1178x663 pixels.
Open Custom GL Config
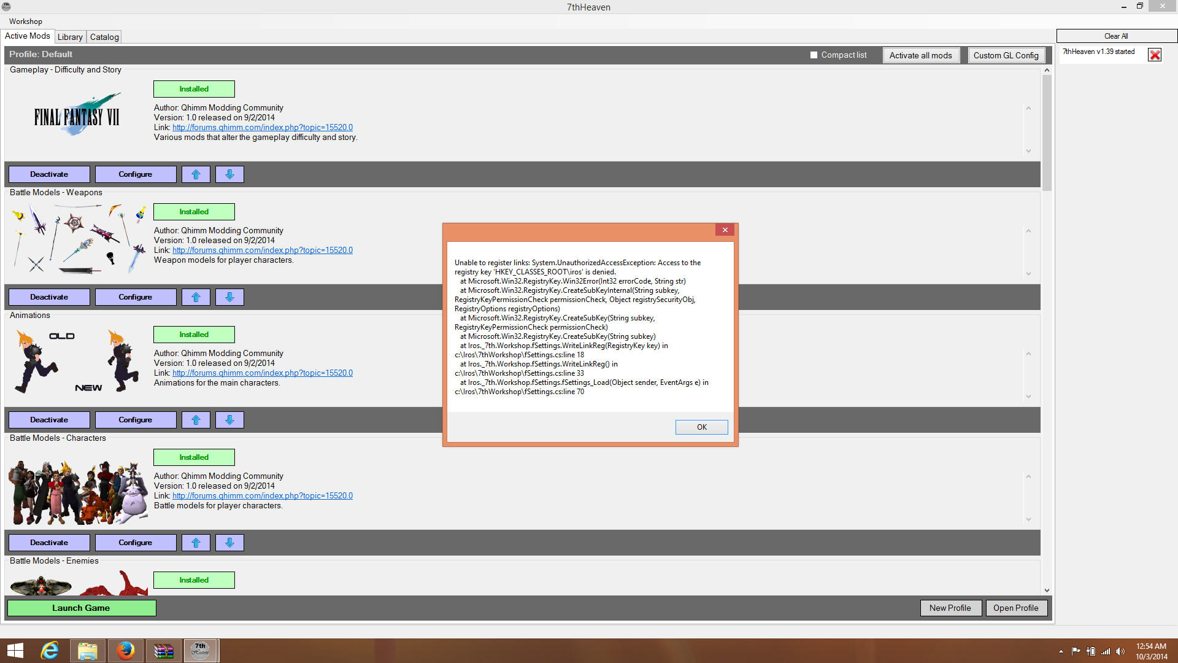point(1006,55)
